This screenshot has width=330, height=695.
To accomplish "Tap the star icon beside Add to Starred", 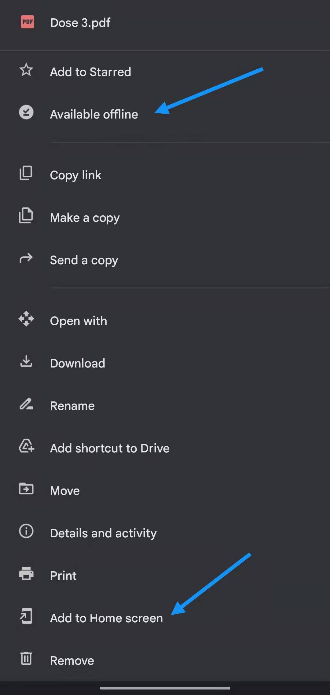I will coord(26,70).
